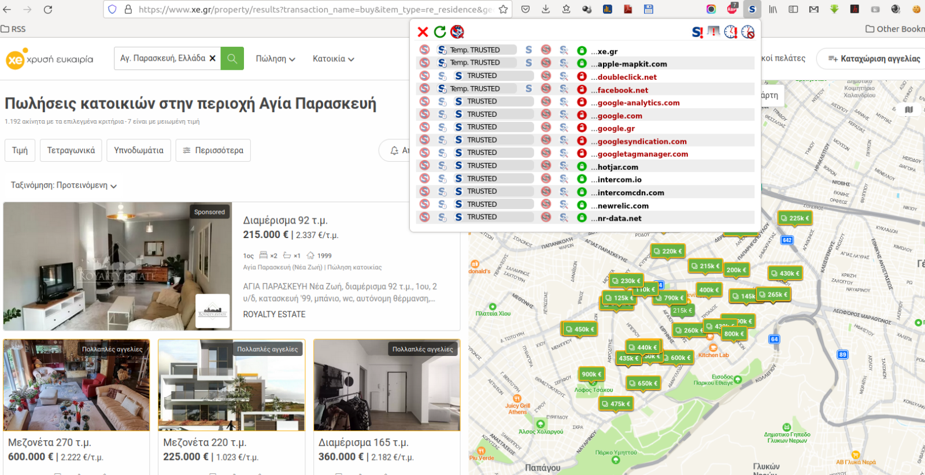
Task: Click the 475k € map price marker
Action: pos(616,404)
